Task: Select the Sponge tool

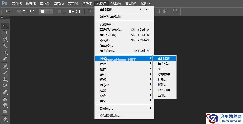Action: click(5, 112)
